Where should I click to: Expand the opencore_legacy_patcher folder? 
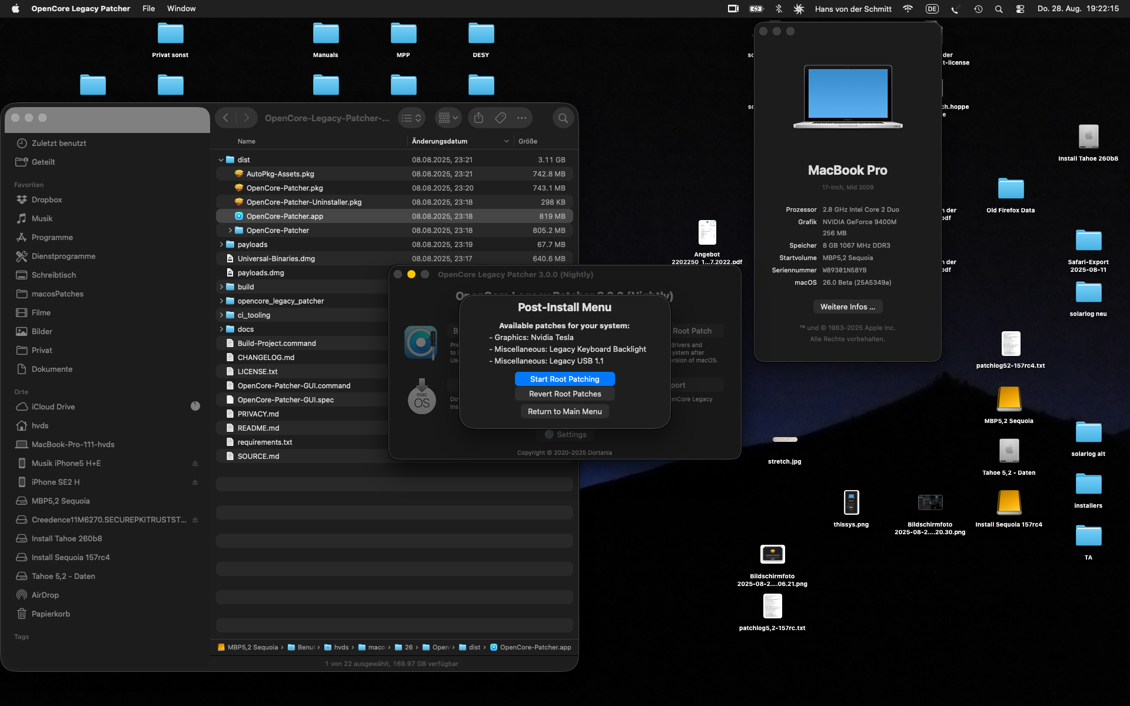tap(221, 301)
